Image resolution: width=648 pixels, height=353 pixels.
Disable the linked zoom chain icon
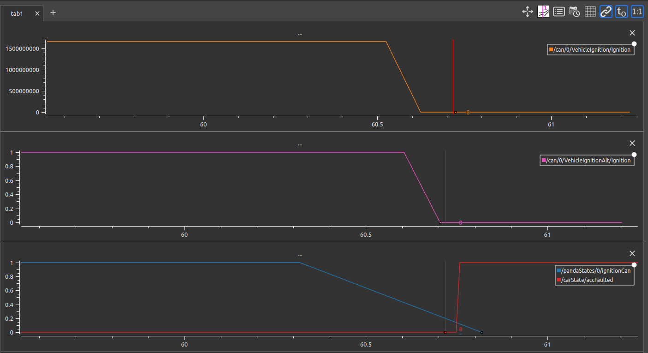point(606,12)
